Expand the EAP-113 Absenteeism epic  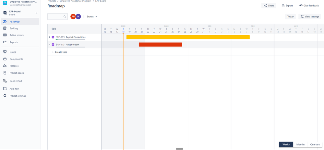50,45
